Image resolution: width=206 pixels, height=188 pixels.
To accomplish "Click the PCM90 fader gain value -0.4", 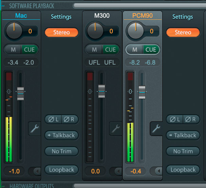I will pyautogui.click(x=136, y=171).
